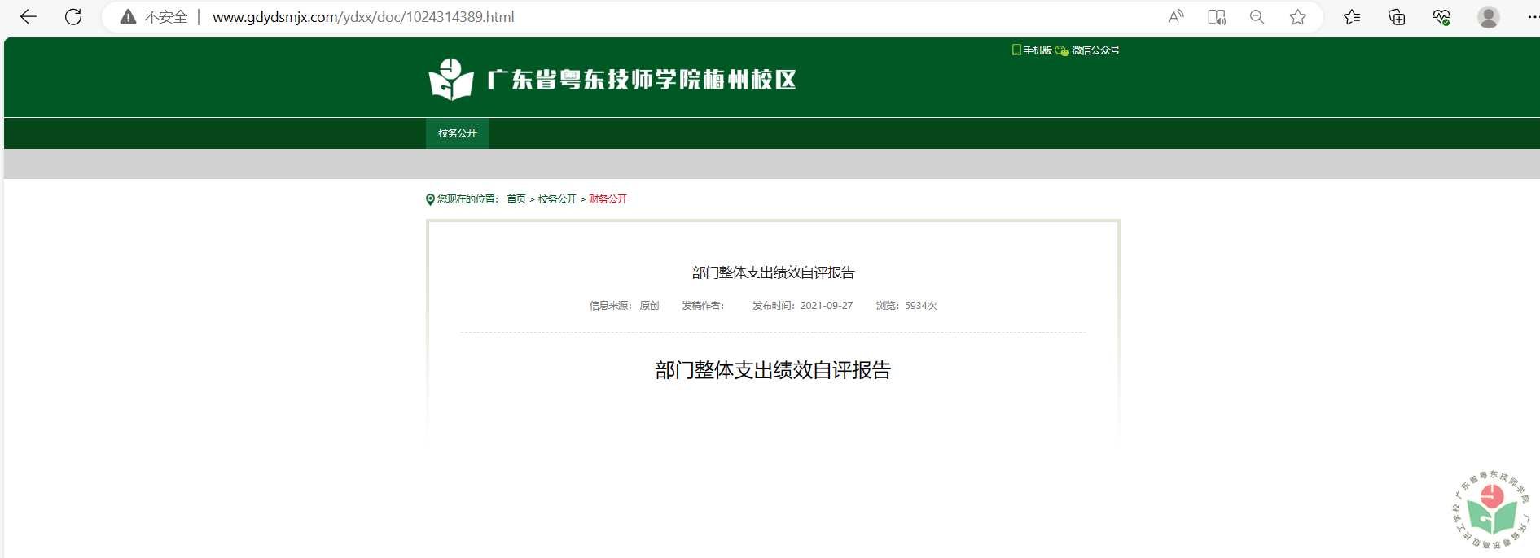Open the read aloud feature
The height and width of the screenshot is (558, 1540).
click(1176, 17)
